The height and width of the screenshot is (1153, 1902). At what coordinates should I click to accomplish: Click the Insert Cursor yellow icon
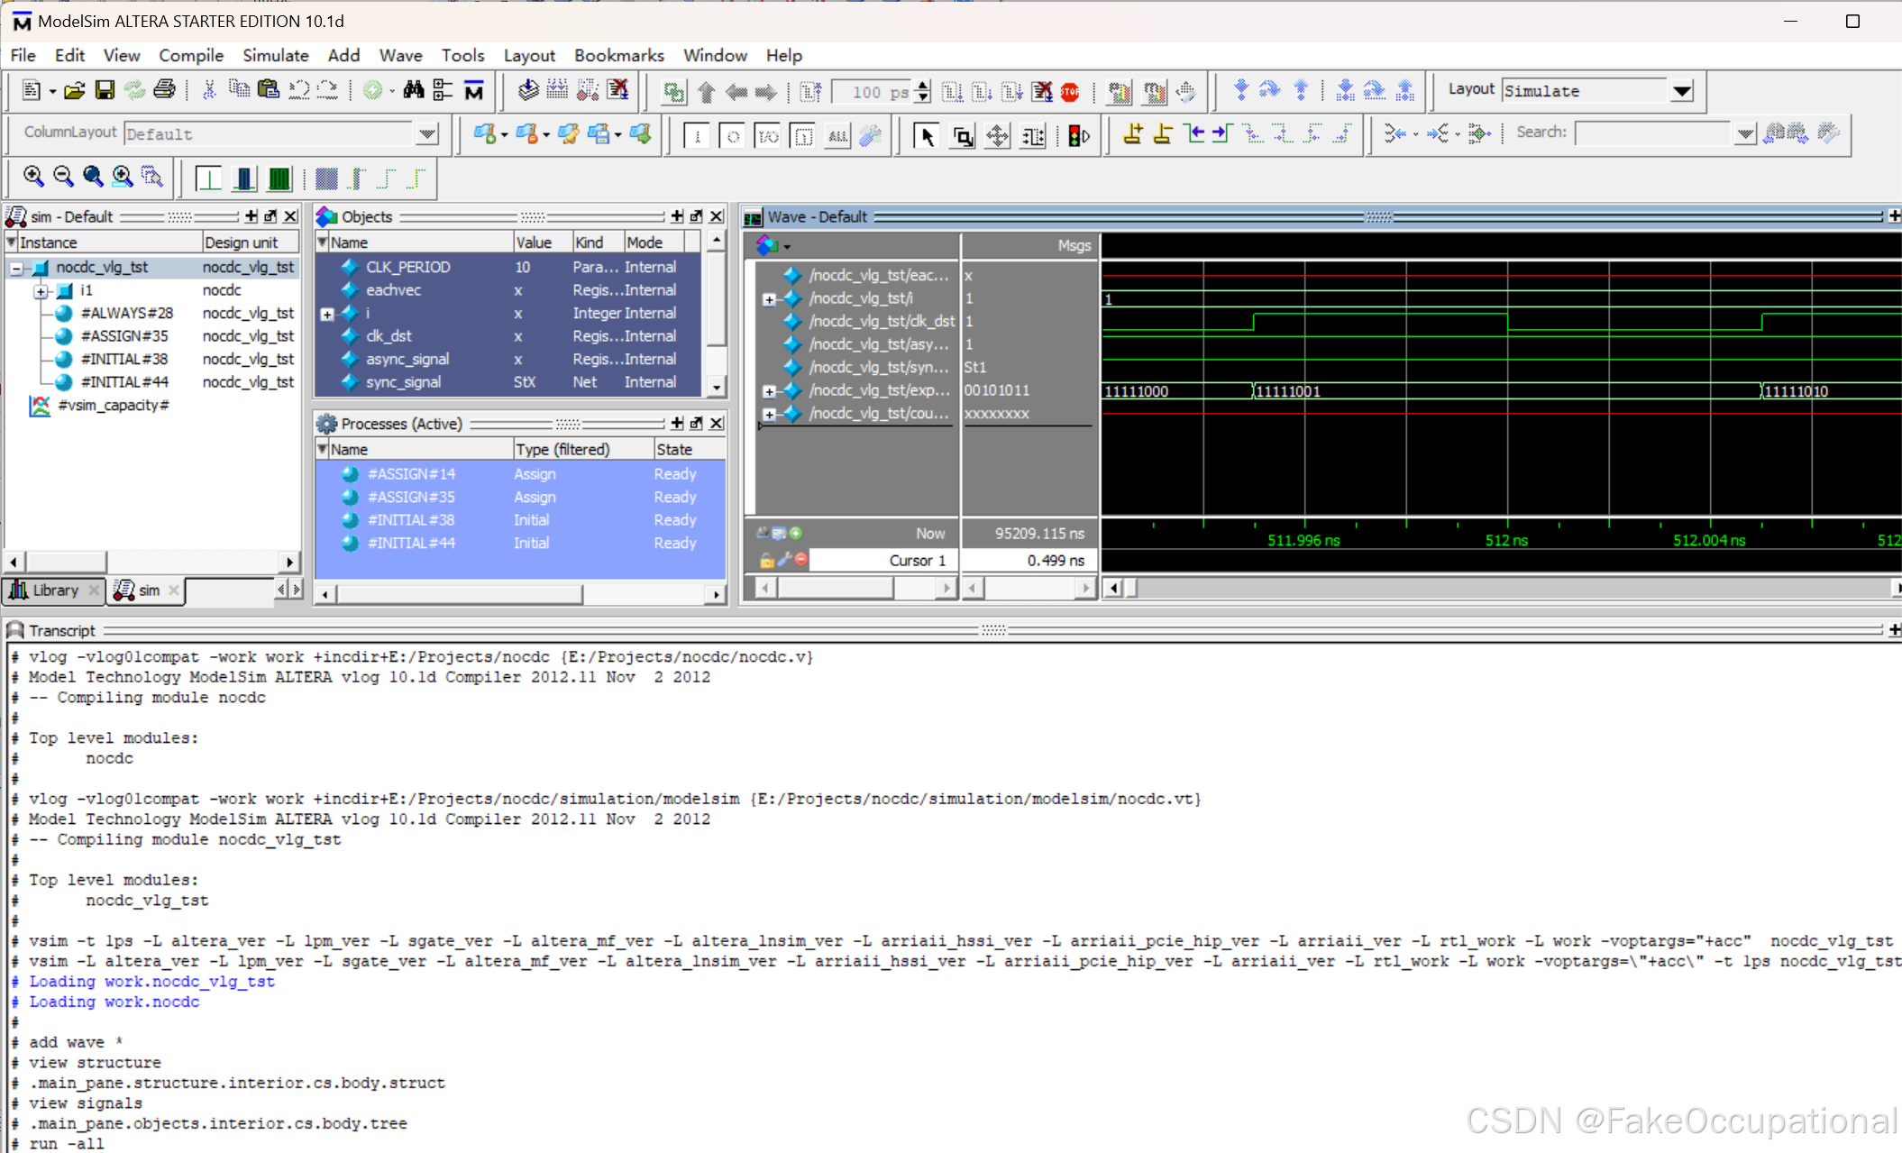[x=1133, y=135]
